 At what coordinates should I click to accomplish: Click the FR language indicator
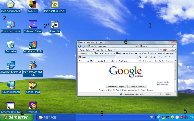[151, 117]
